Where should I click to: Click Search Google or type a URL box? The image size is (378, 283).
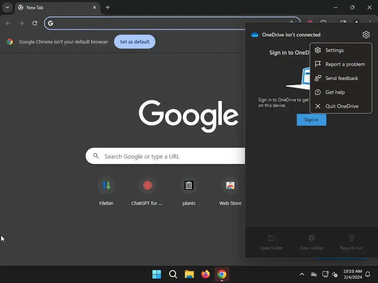tap(165, 156)
